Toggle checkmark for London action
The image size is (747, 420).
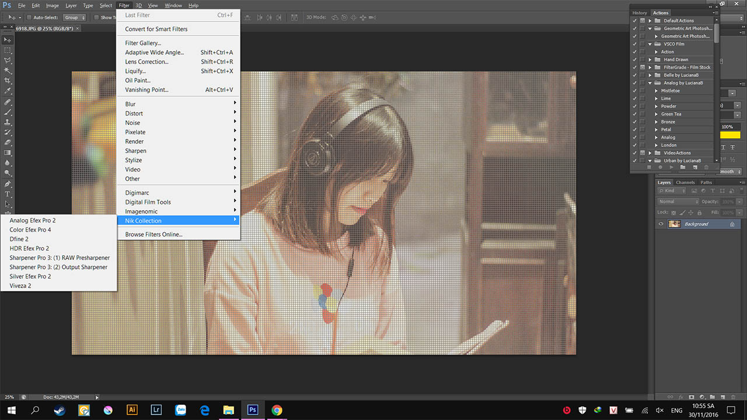634,145
